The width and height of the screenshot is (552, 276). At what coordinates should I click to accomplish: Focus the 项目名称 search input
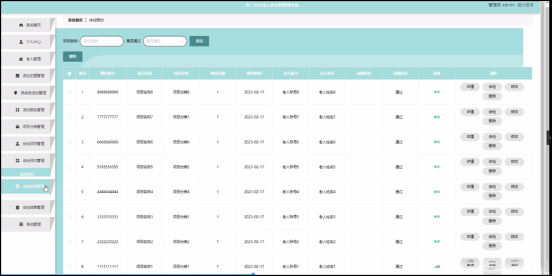(x=102, y=41)
